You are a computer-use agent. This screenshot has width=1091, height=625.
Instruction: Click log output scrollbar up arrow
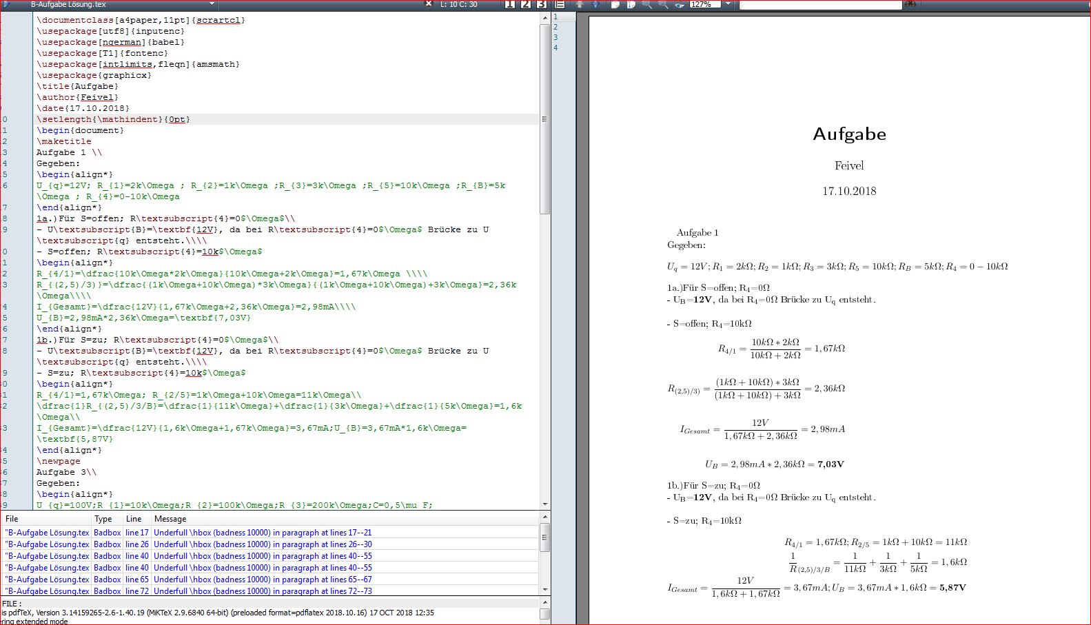(x=544, y=602)
